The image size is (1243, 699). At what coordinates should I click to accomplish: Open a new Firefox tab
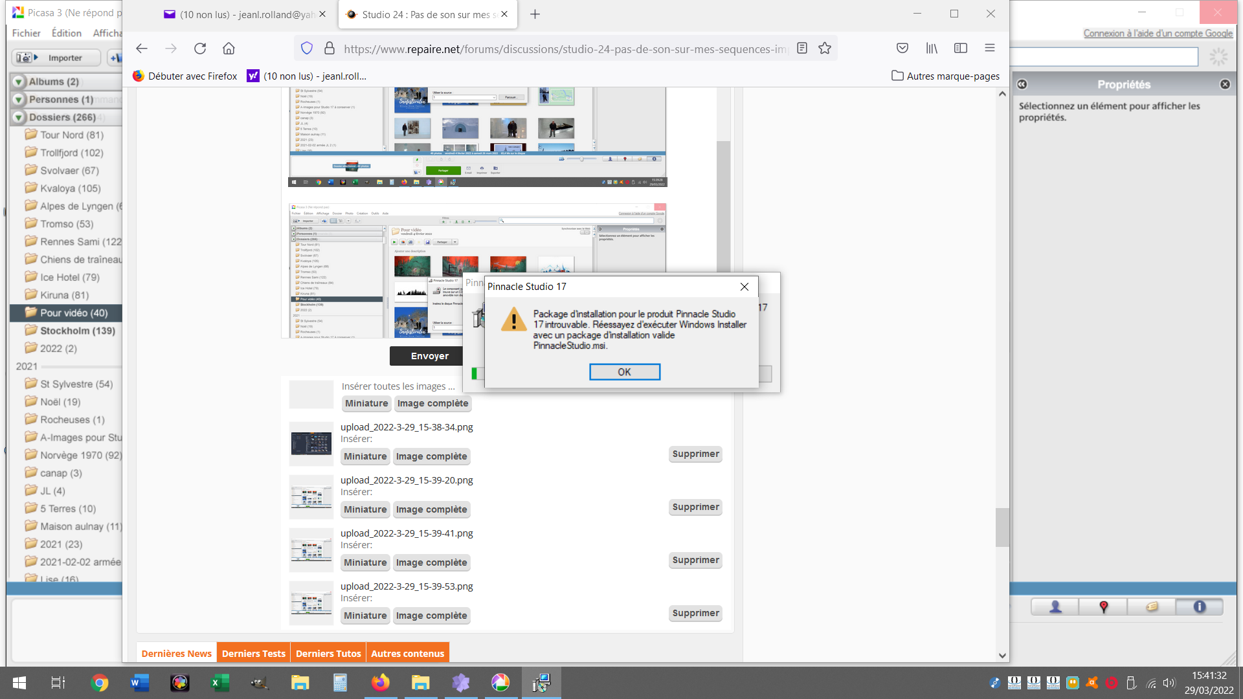[535, 14]
